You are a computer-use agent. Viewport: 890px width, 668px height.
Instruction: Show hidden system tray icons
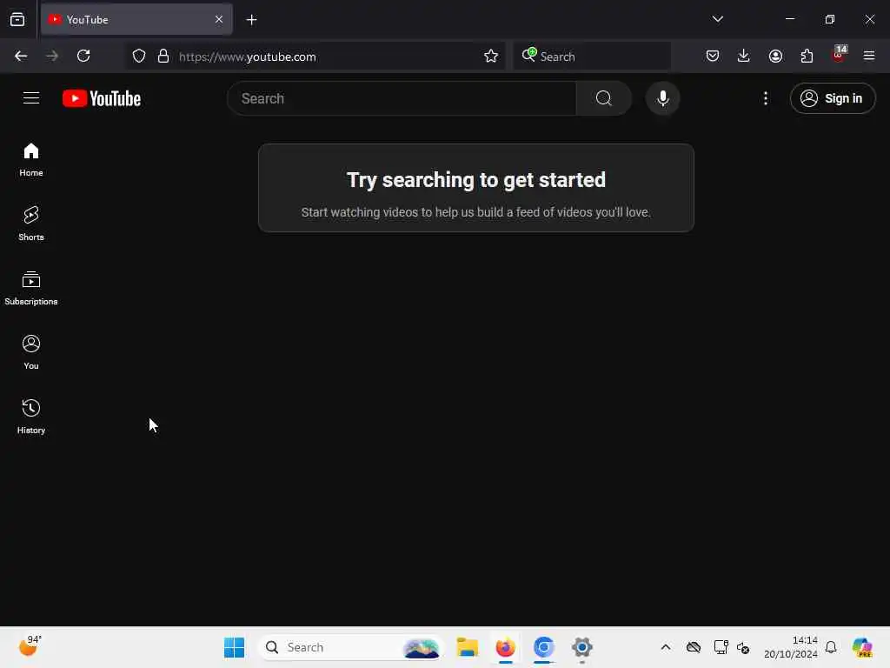666,647
